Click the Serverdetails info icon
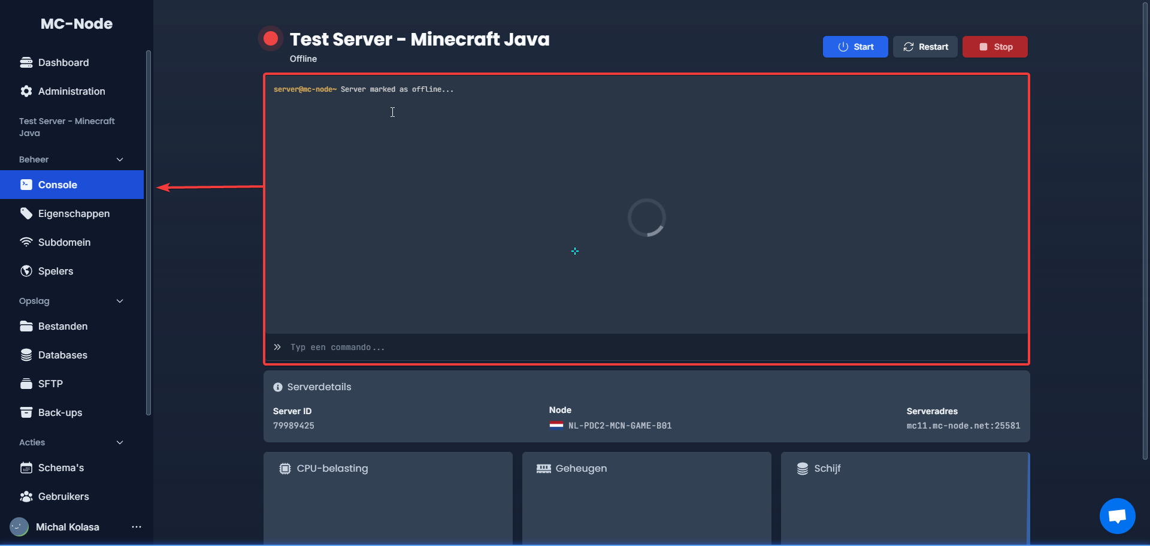The width and height of the screenshot is (1150, 546). [x=278, y=387]
